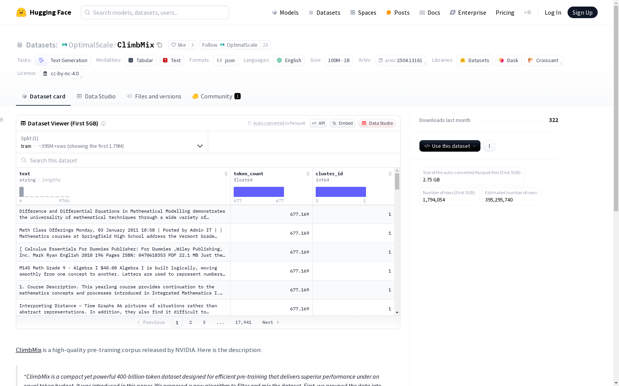The width and height of the screenshot is (619, 386).
Task: Click the text lengths histogram bar
Action: 22,192
